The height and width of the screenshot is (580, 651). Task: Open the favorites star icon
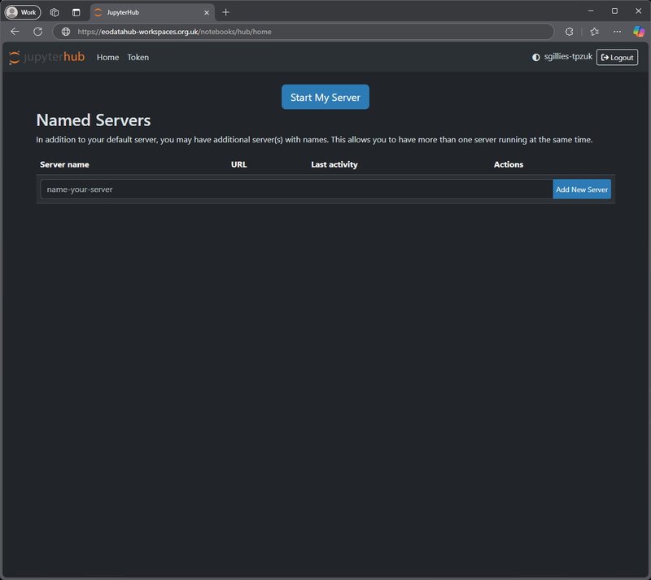594,31
